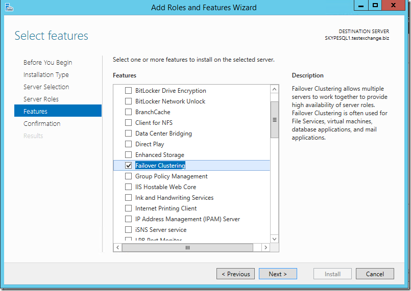
Task: Enable the iSNS Server service checkbox
Action: (x=129, y=230)
